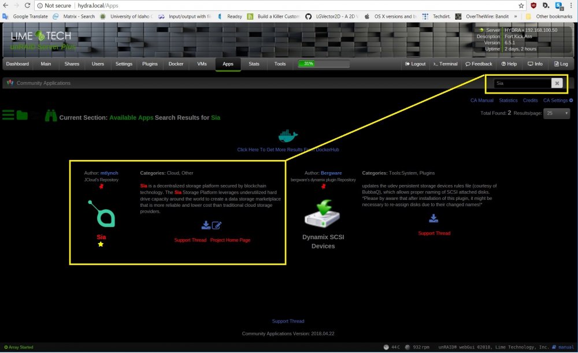The width and height of the screenshot is (578, 353).
Task: Open the Credits link
Action: click(x=530, y=100)
